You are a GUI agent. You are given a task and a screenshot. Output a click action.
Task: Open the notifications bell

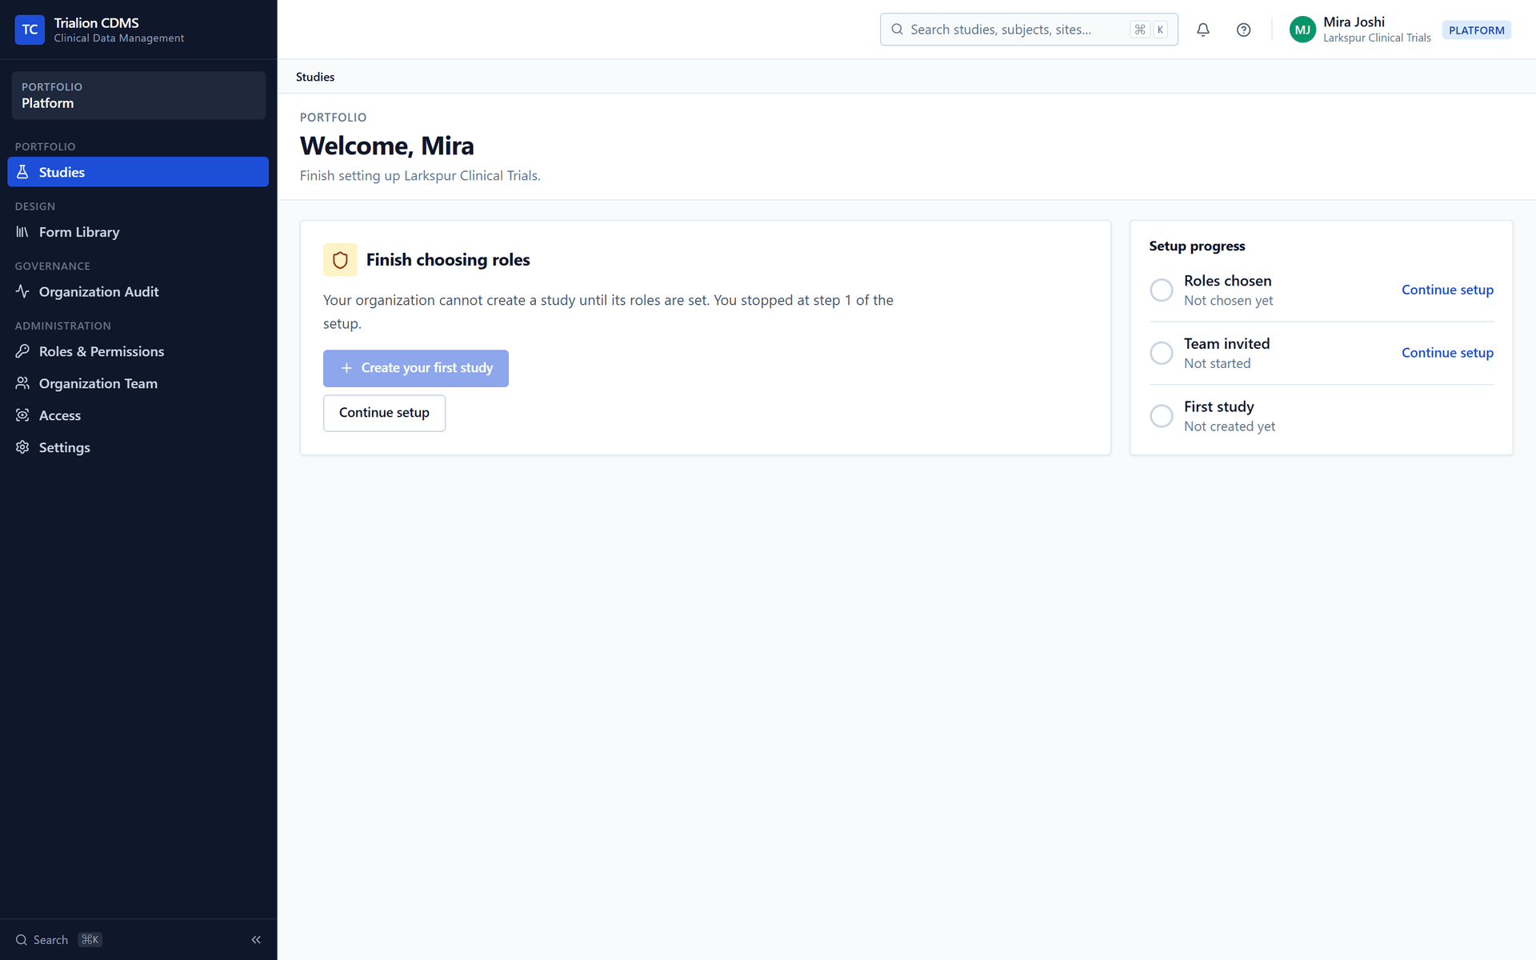pyautogui.click(x=1202, y=30)
